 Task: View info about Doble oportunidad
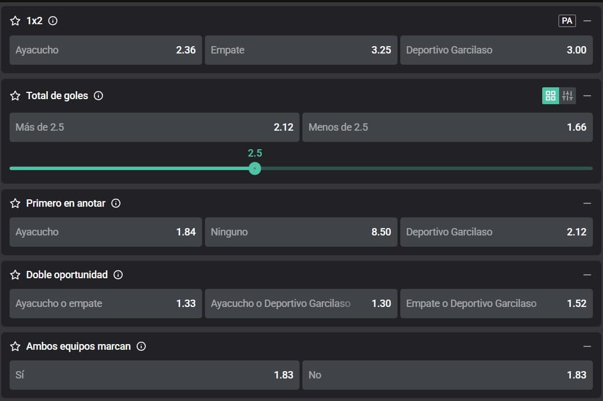(118, 275)
